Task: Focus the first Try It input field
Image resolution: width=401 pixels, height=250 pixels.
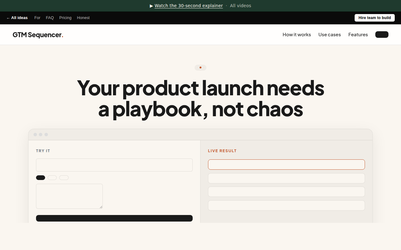Action: pyautogui.click(x=114, y=165)
